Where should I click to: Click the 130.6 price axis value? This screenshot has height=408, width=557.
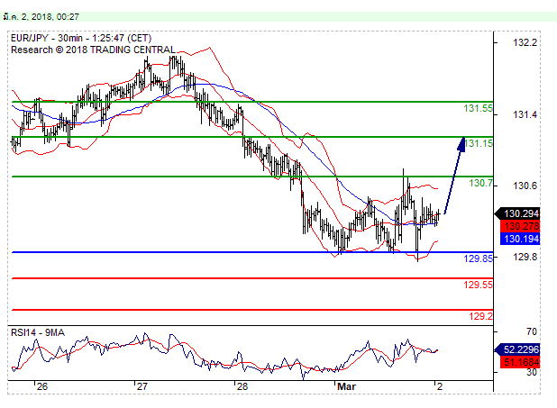tap(525, 186)
